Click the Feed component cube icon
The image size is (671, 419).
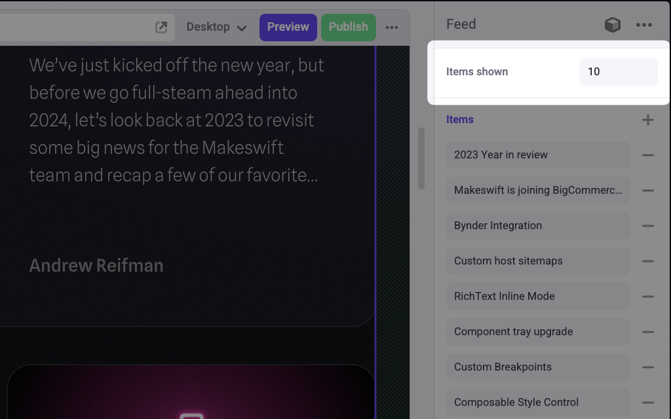tap(613, 25)
